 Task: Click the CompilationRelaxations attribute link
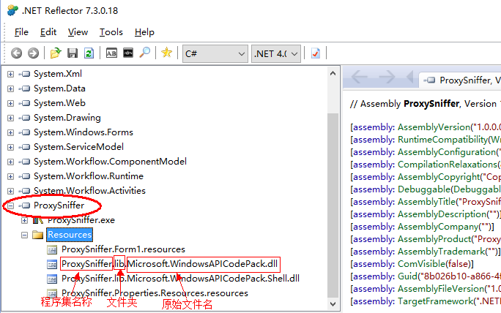pos(447,165)
